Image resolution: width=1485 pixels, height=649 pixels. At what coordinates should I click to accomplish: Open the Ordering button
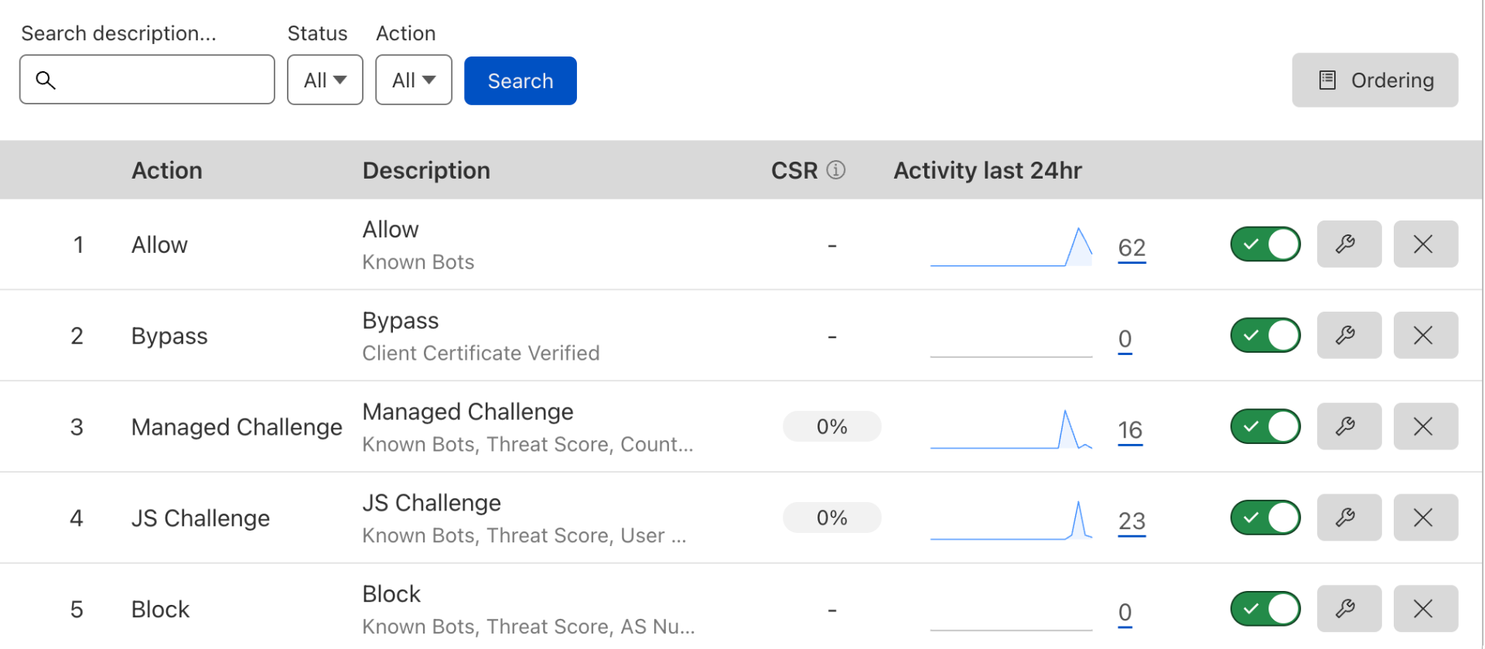point(1374,80)
